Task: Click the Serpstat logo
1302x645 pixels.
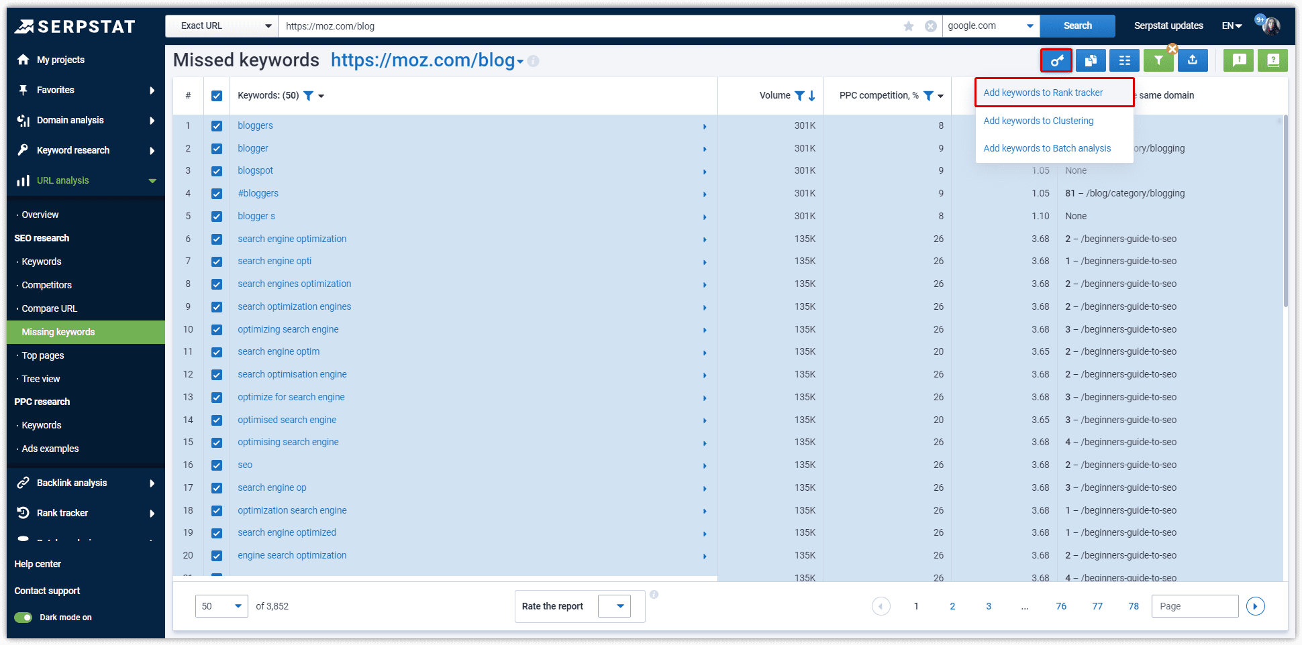Action: (x=75, y=26)
